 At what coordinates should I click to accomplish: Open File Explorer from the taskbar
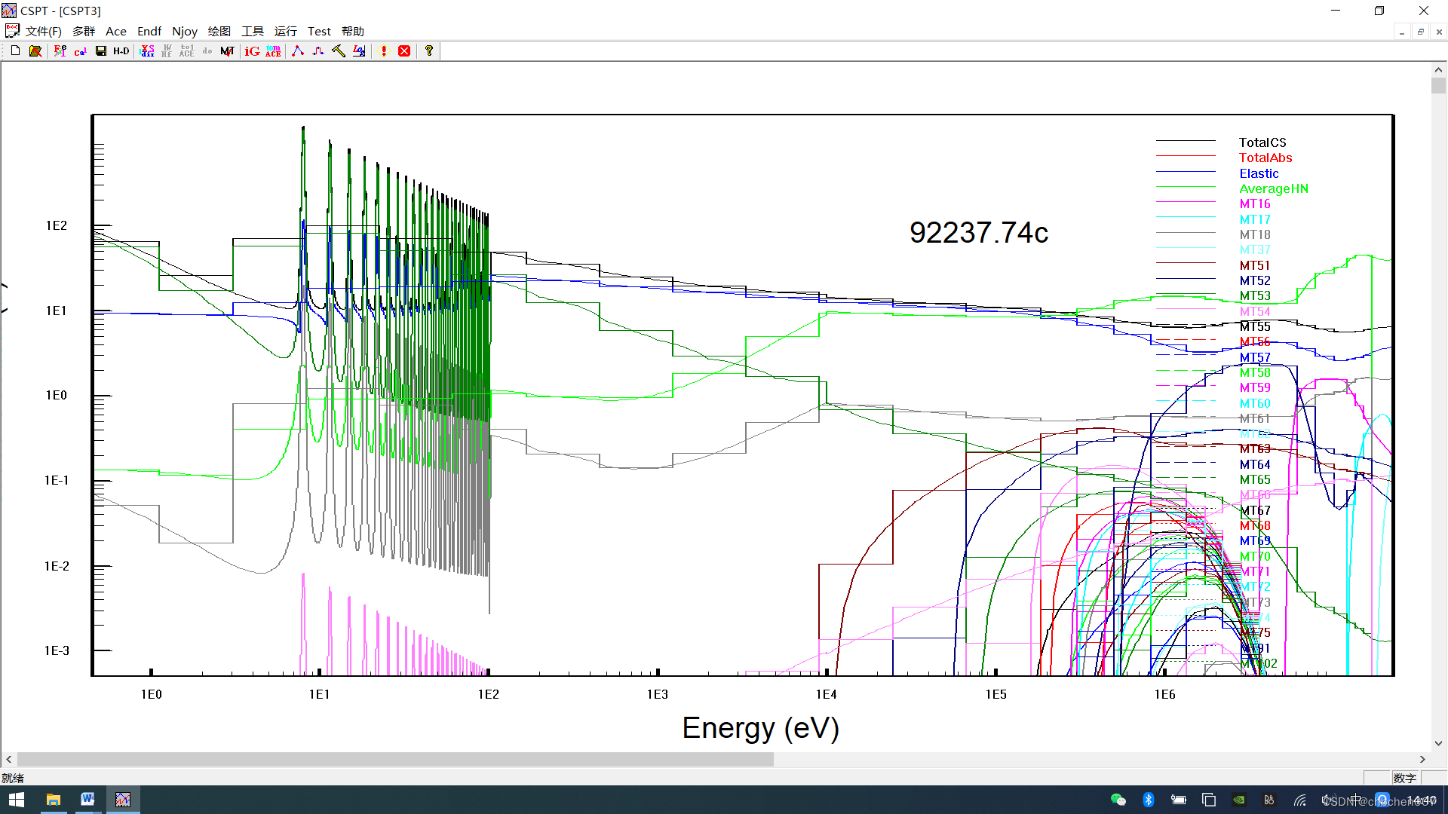click(x=53, y=799)
